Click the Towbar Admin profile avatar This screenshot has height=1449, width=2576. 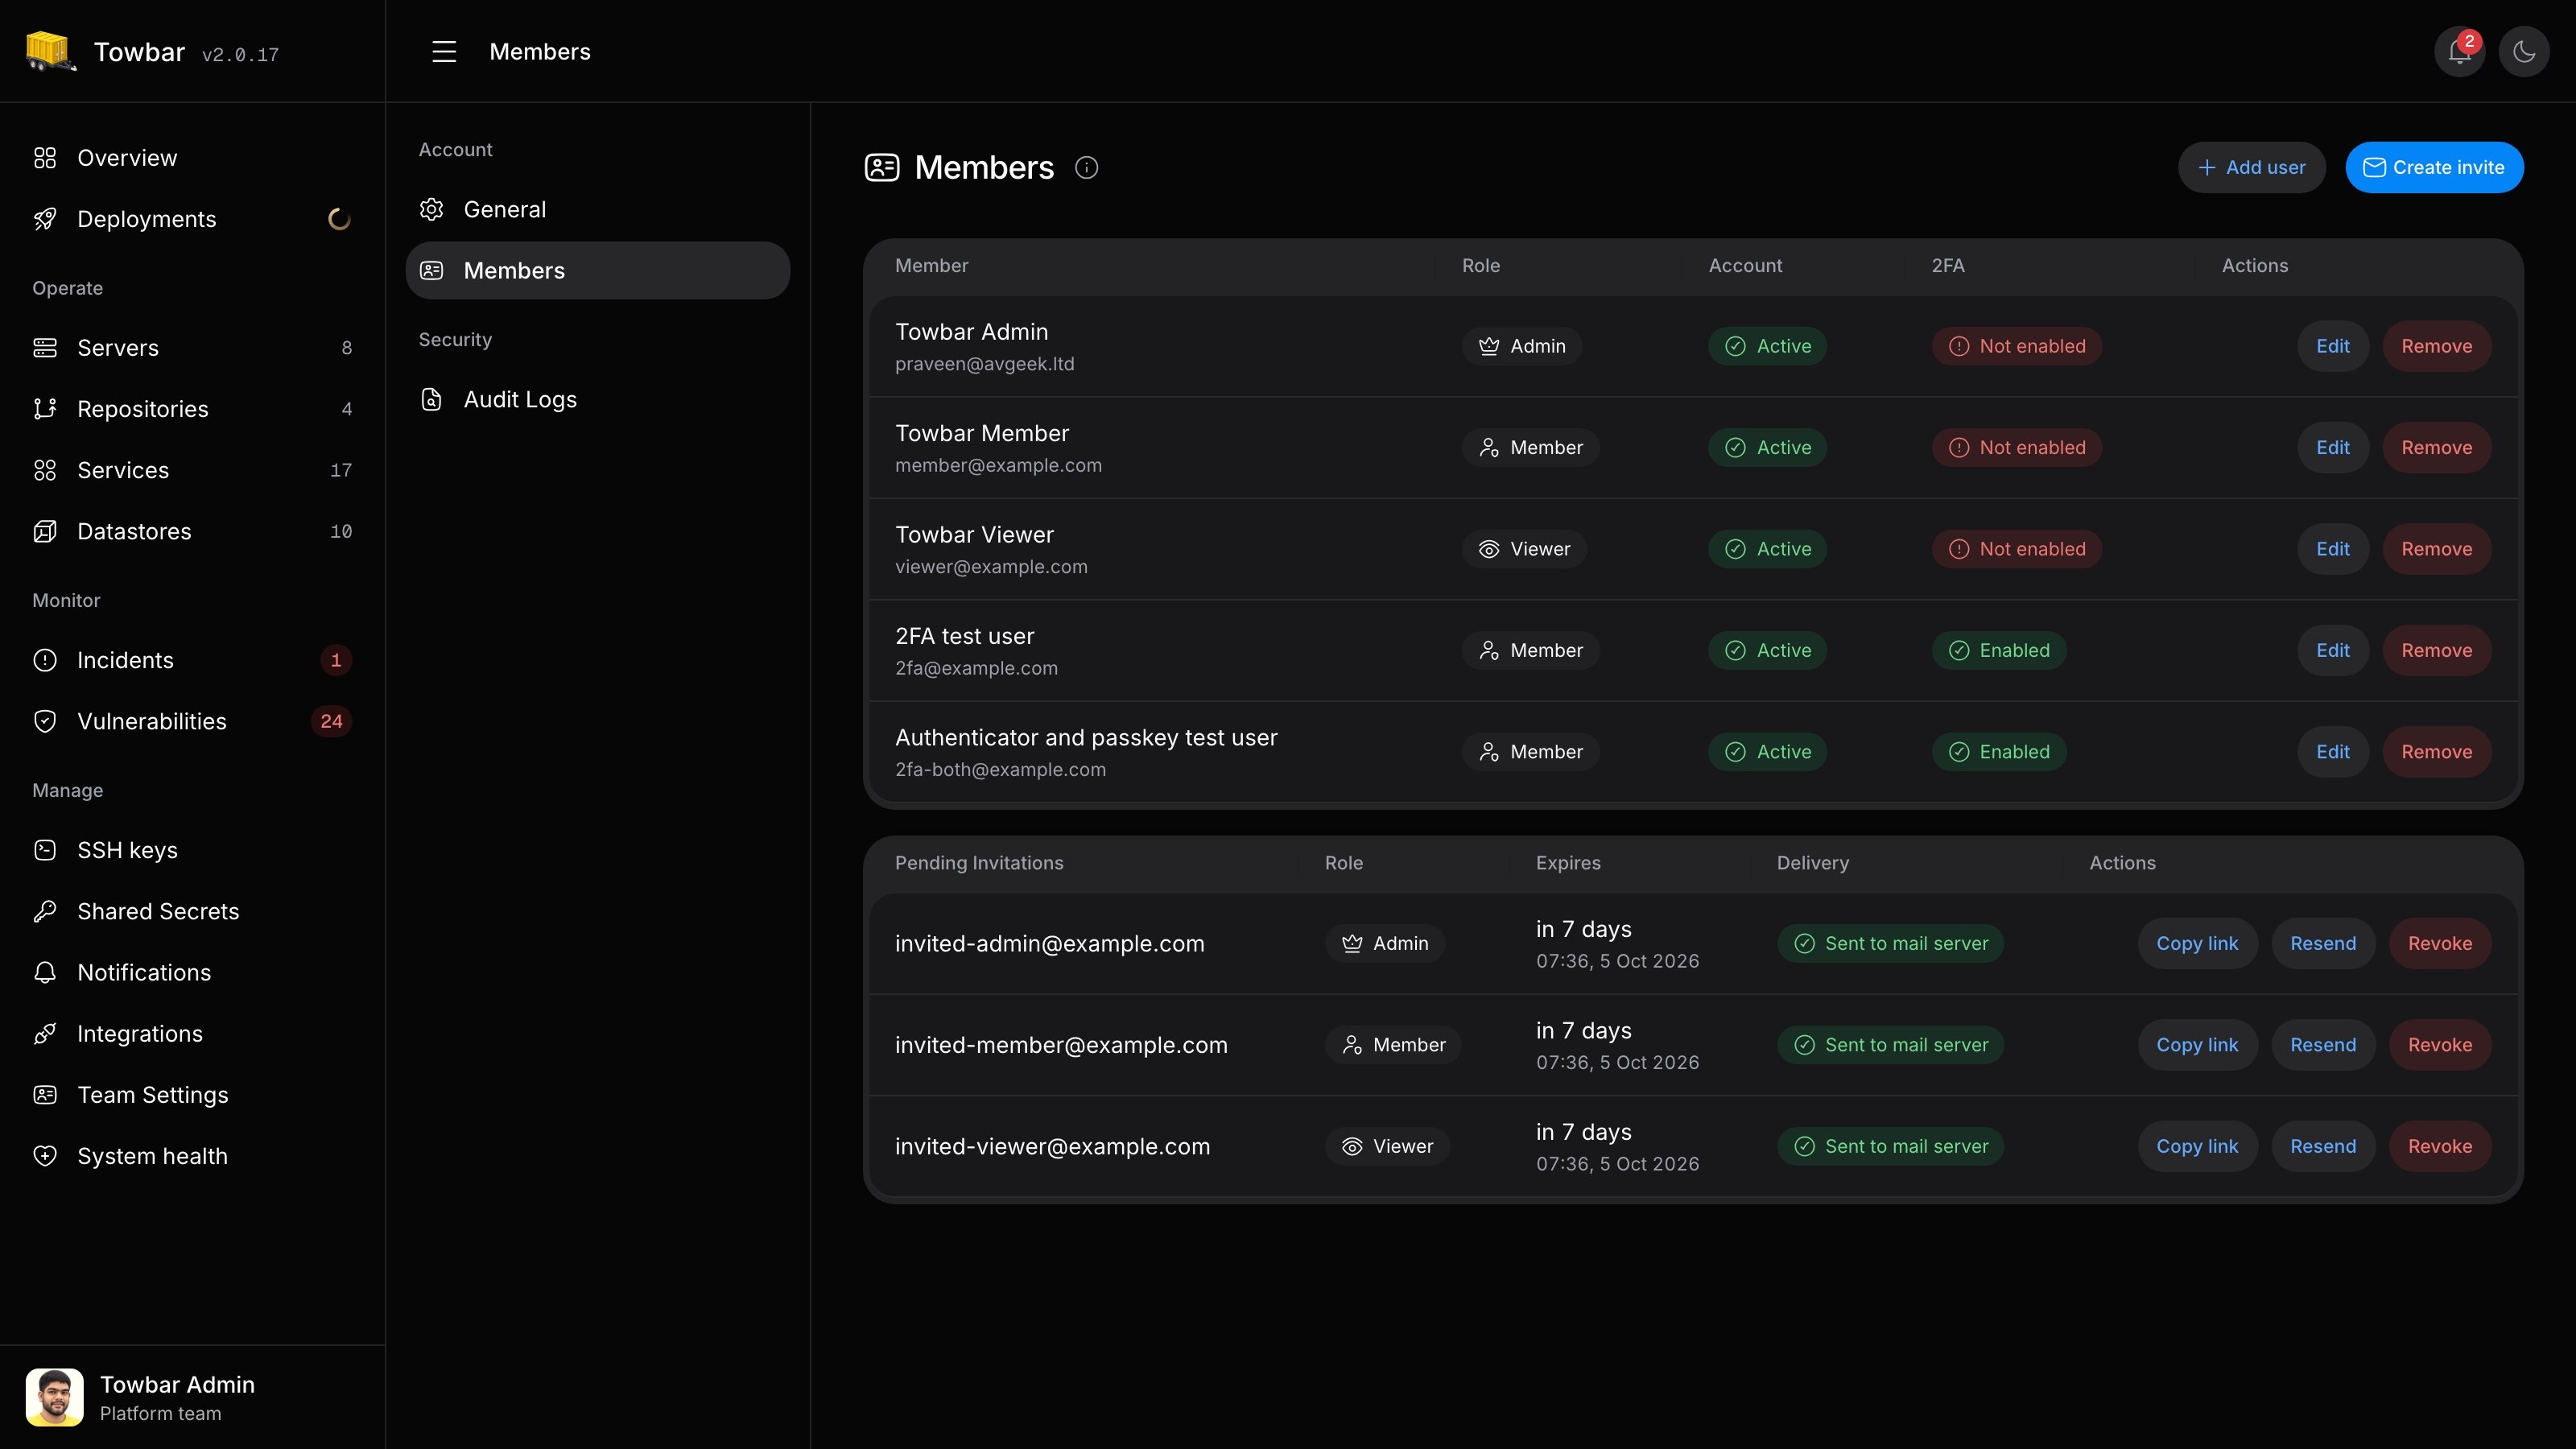click(x=54, y=1397)
